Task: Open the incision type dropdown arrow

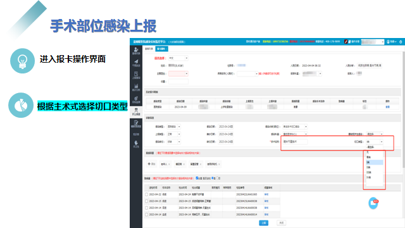Action: [x=381, y=142]
